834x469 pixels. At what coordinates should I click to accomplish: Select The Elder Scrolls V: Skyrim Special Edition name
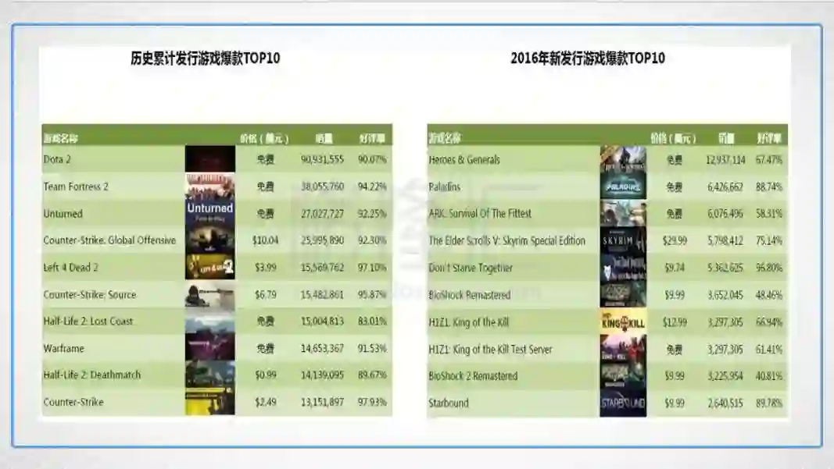[507, 240]
